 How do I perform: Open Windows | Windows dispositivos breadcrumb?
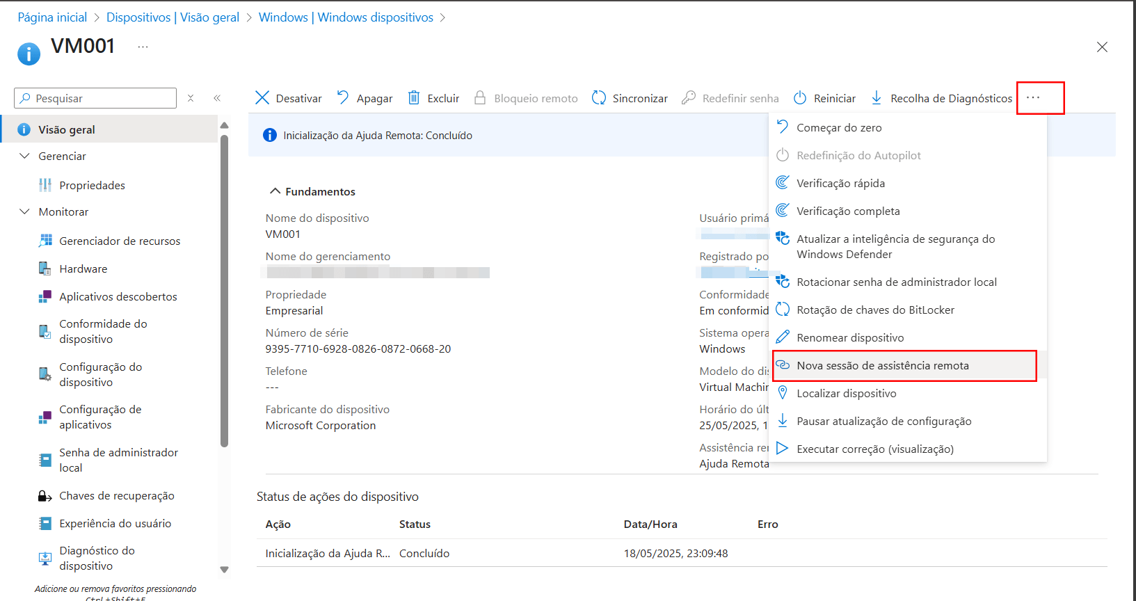pos(346,17)
